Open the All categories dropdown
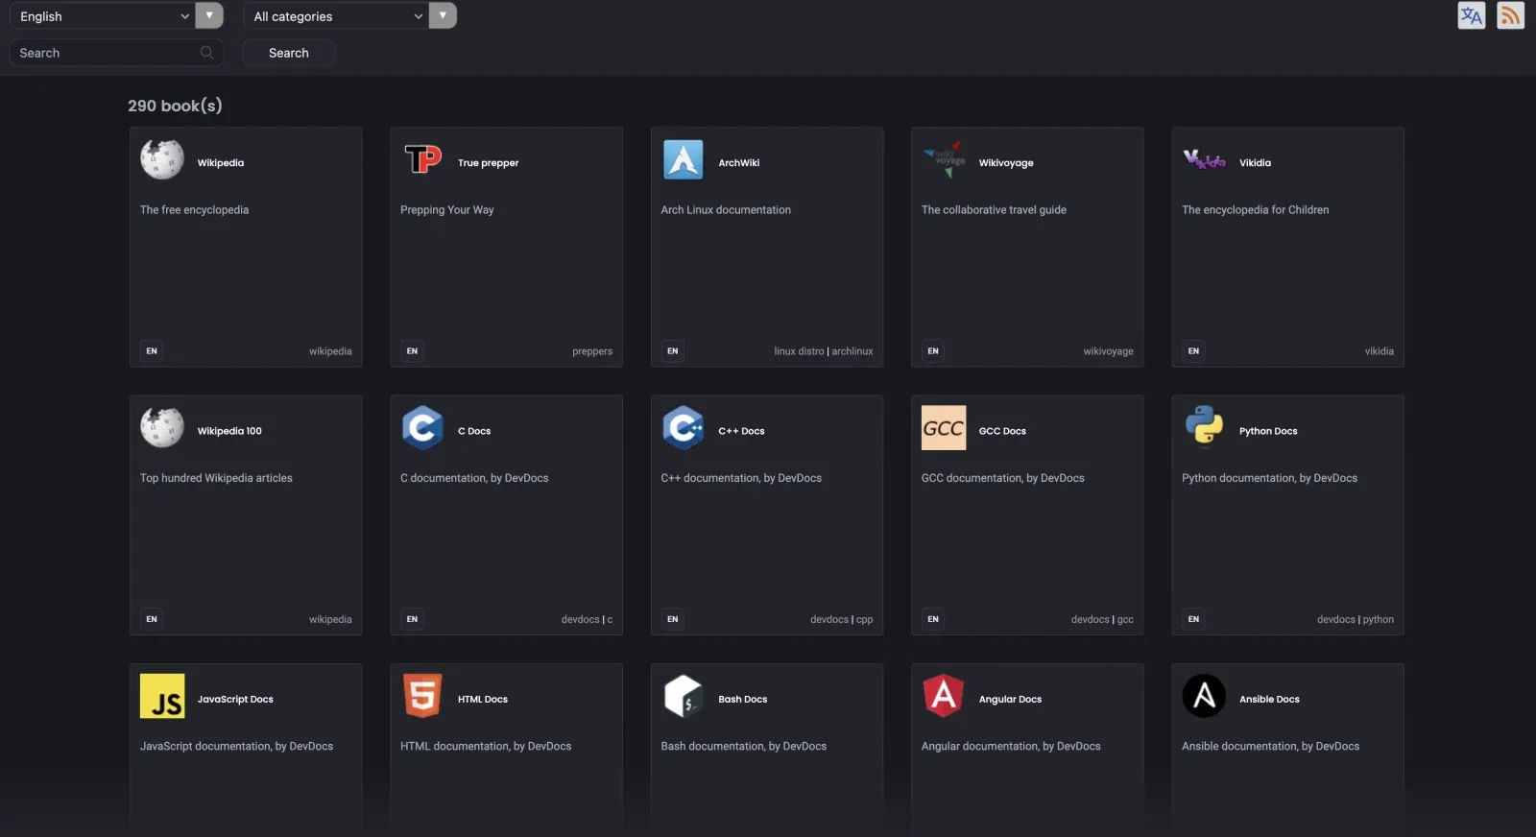The image size is (1536, 837). [336, 16]
